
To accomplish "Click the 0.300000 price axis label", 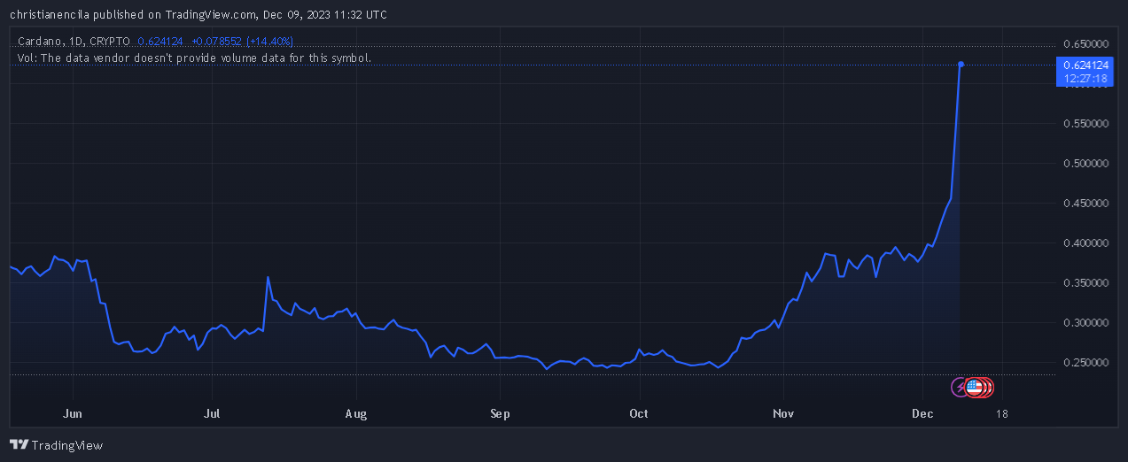I will [x=1085, y=322].
